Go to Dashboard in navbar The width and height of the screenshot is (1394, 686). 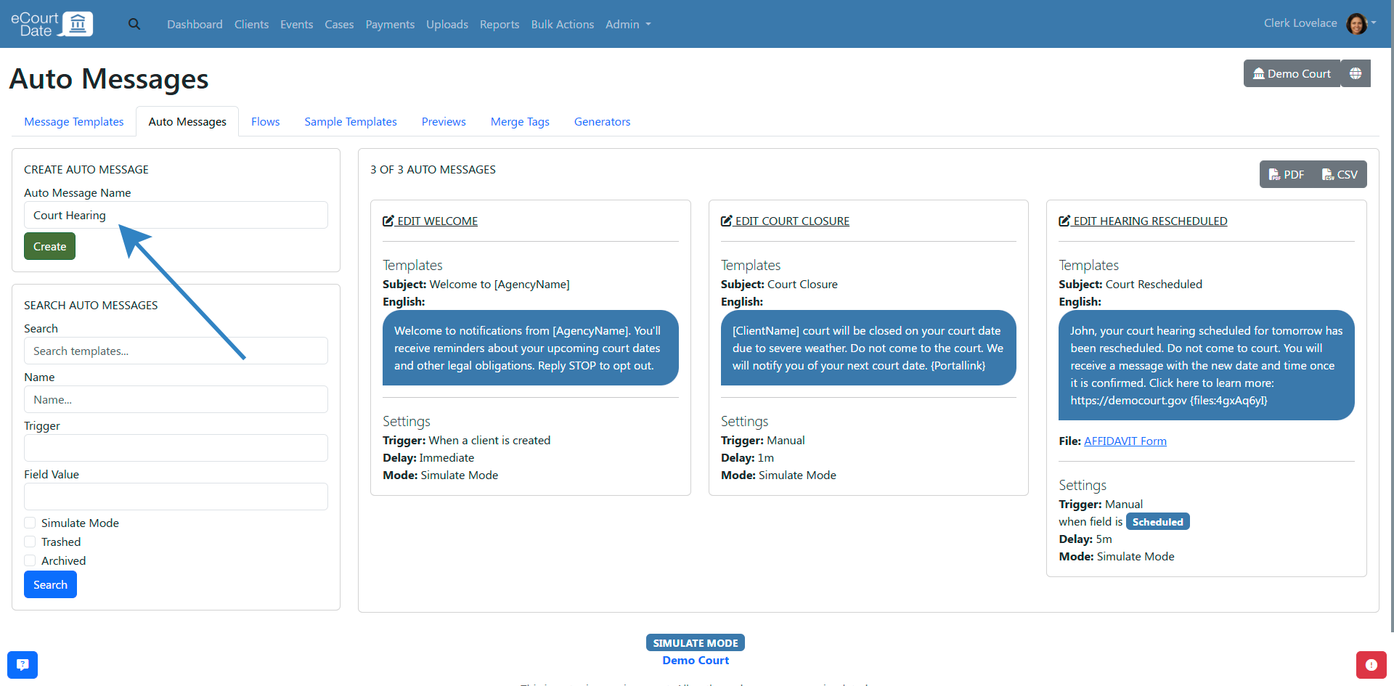tap(195, 24)
